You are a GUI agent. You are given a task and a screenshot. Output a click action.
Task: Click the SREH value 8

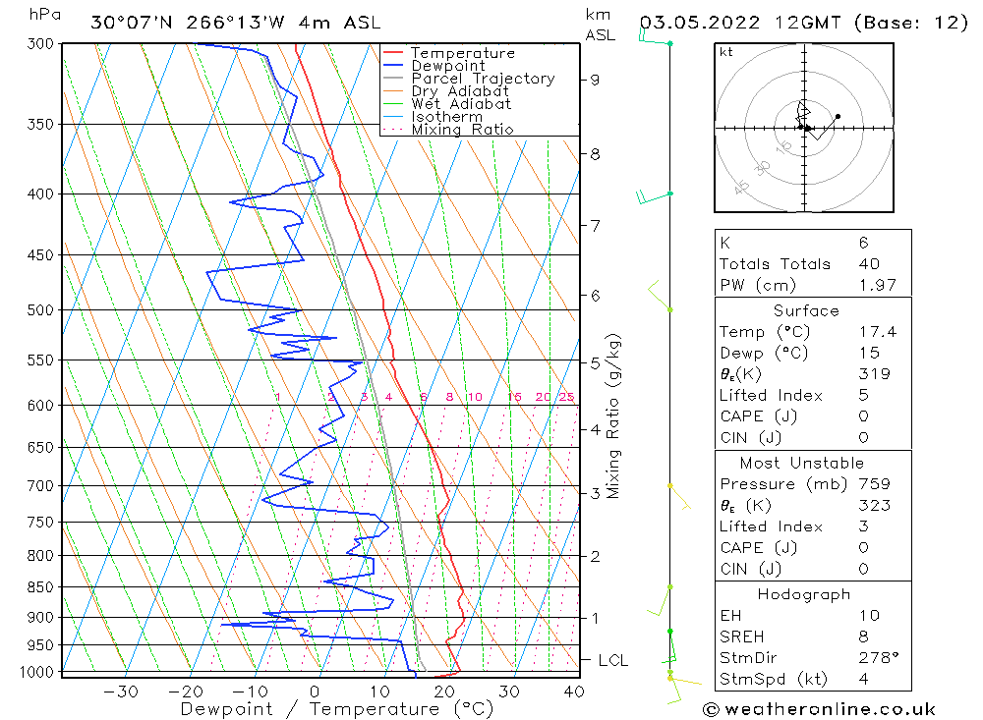coord(864,637)
